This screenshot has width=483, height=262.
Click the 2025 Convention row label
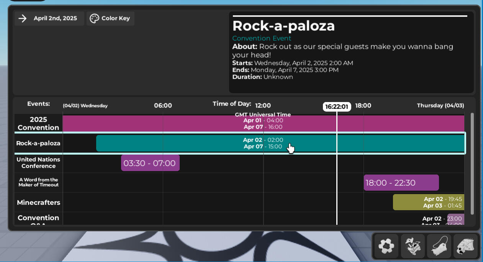tap(38, 123)
